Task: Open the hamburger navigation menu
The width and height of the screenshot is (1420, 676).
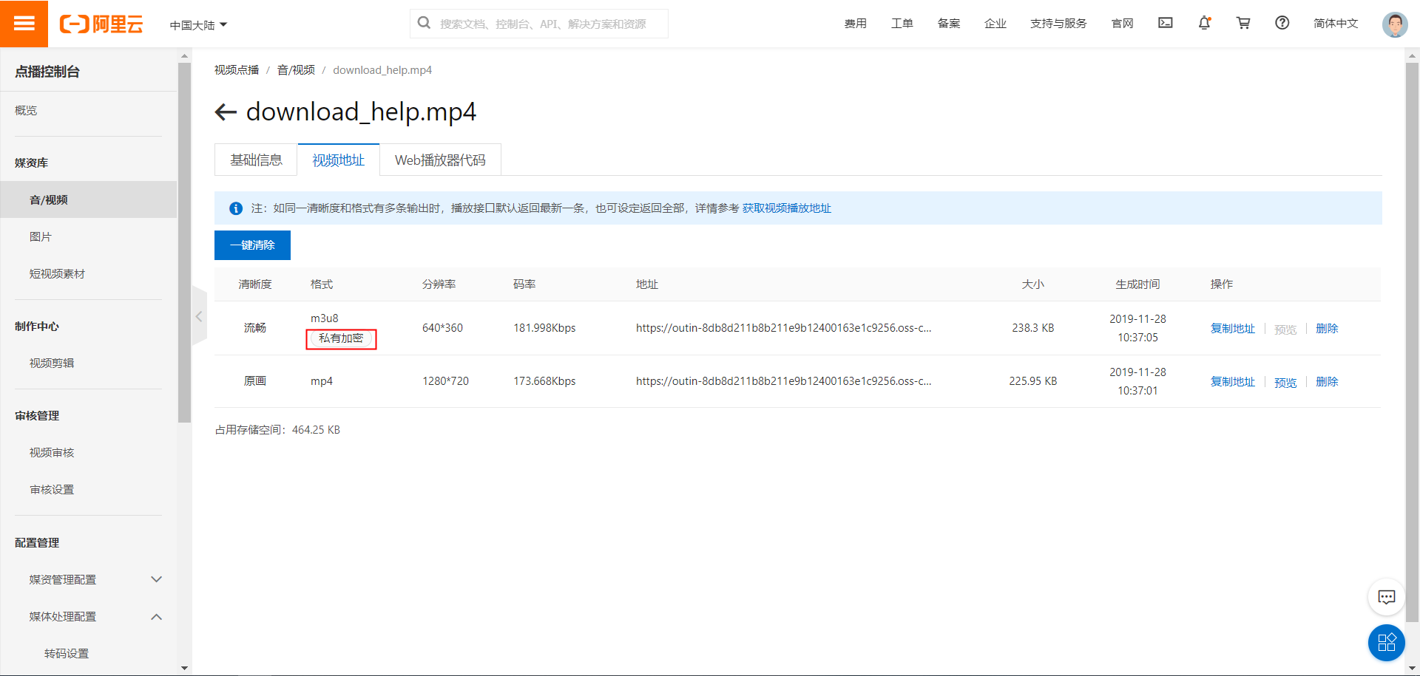Action: coord(24,23)
